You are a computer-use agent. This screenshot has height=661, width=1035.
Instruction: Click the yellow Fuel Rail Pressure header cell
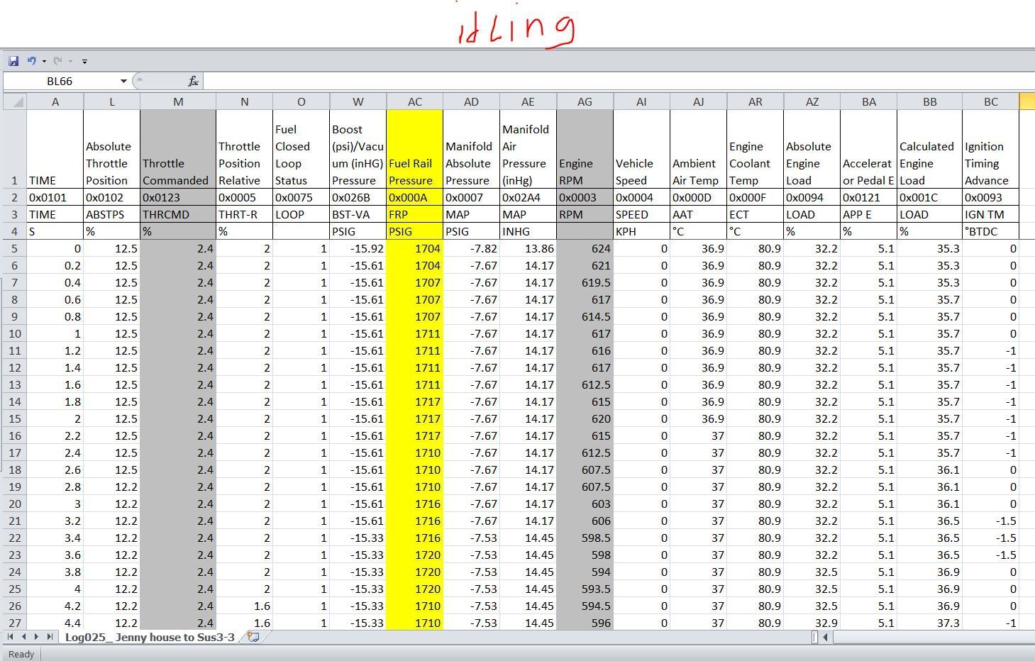pos(415,172)
